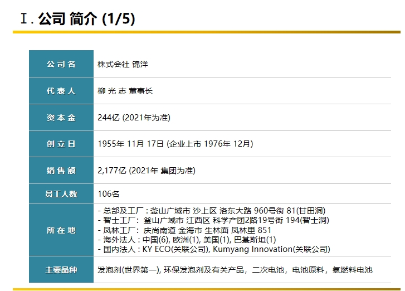Image resolution: width=405 pixels, height=291 pixels.
Task: Click the employee count 106名
Action: click(108, 194)
